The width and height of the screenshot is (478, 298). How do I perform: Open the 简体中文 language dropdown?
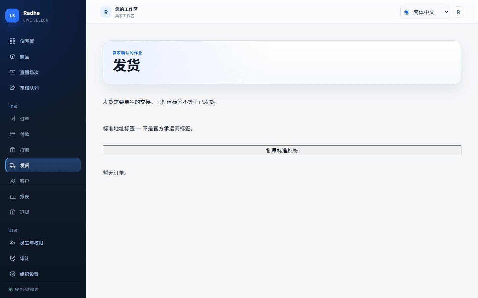pos(425,12)
